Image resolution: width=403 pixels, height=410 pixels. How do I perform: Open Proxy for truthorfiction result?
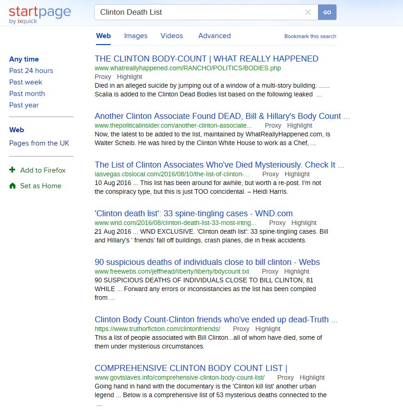[x=241, y=329]
